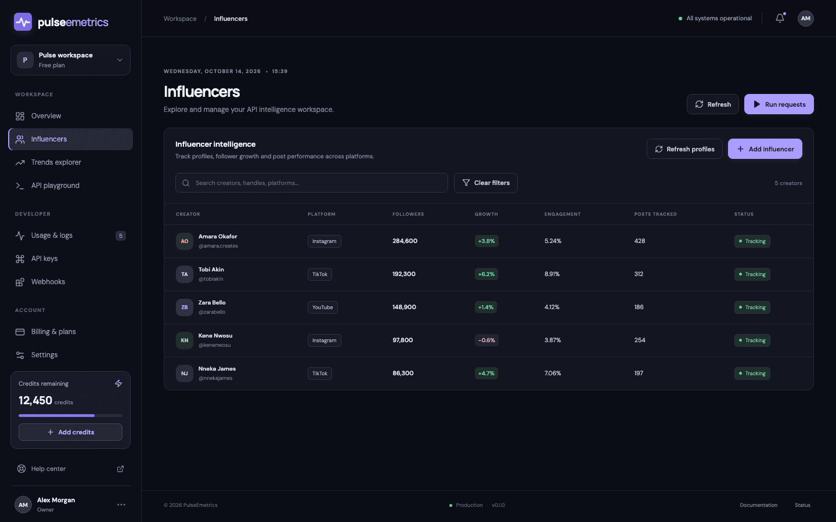The width and height of the screenshot is (836, 522).
Task: Open the AM avatar in top bar
Action: pos(805,19)
